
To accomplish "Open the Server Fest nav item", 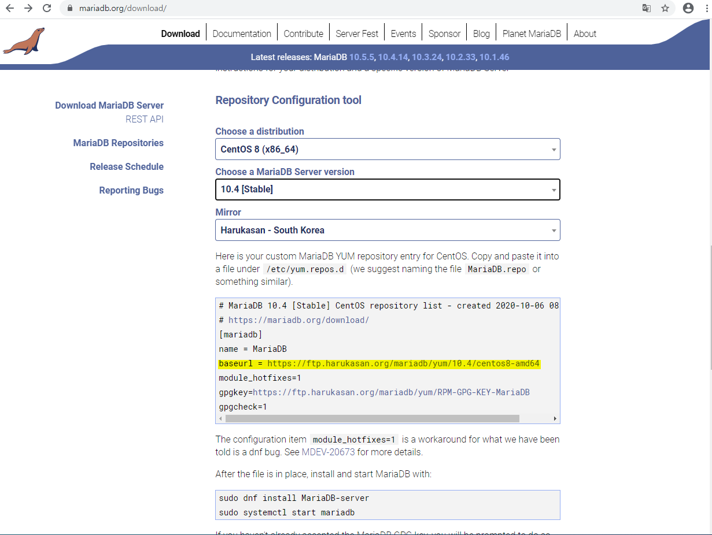I will coord(357,34).
